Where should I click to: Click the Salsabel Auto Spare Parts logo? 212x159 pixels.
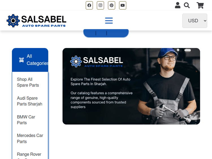click(36, 21)
